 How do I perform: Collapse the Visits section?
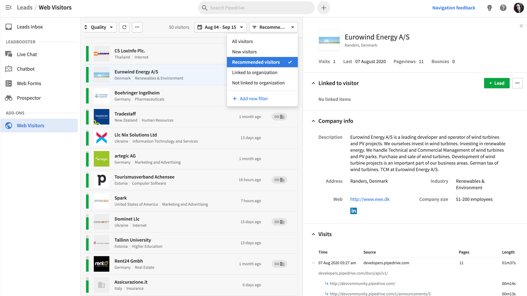313,234
